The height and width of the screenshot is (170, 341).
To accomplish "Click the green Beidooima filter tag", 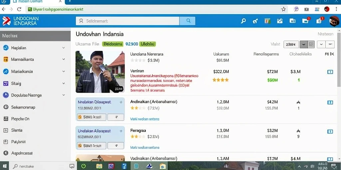I will [113, 44].
